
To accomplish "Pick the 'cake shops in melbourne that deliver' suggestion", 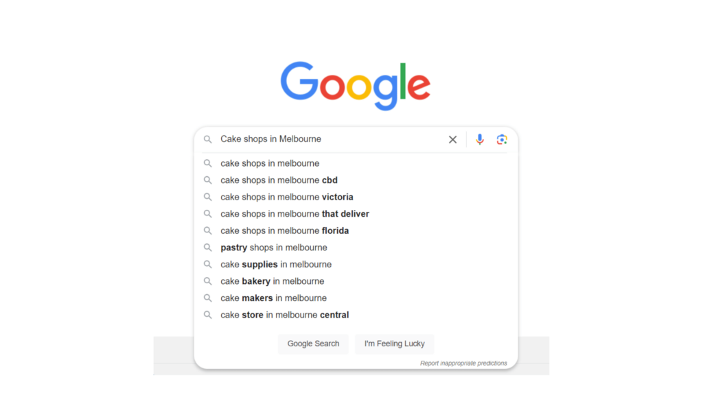I will click(295, 213).
